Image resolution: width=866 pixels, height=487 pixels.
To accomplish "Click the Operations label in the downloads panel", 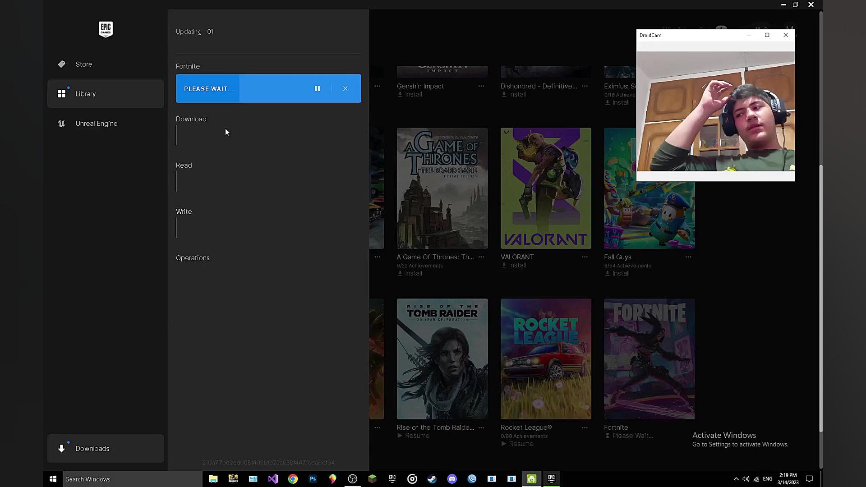I will [x=193, y=258].
